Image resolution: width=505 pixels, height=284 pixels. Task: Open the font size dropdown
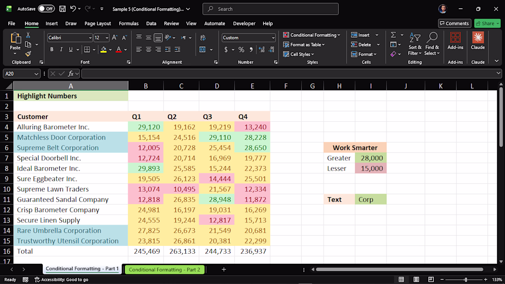tap(107, 38)
